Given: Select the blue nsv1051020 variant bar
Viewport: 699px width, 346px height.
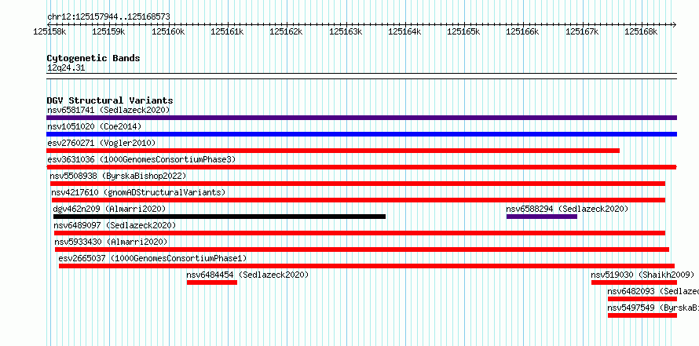Looking at the screenshot, I should click(x=361, y=134).
